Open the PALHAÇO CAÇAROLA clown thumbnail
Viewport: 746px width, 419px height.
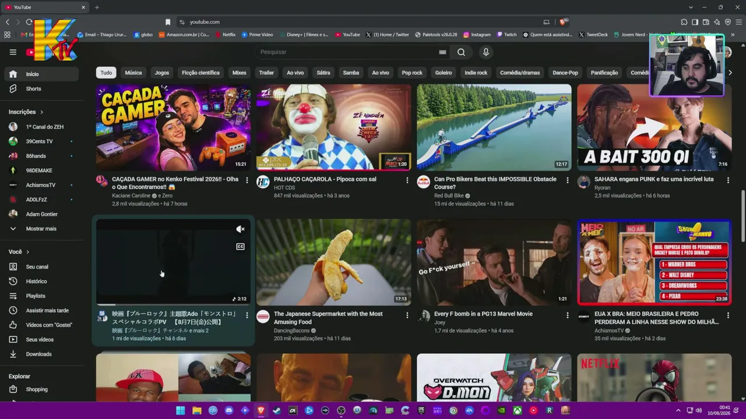click(x=333, y=127)
